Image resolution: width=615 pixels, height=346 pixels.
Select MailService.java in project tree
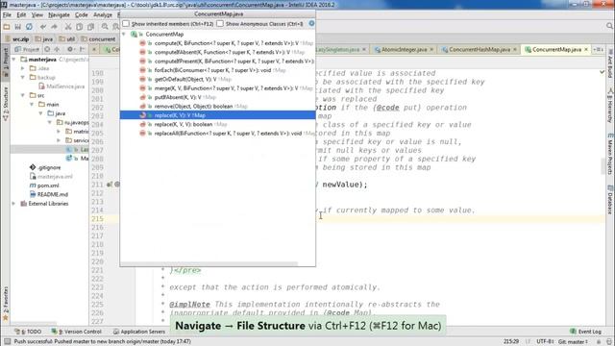tap(61, 86)
